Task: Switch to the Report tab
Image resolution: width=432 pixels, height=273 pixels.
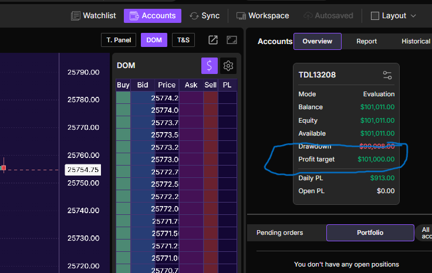Action: pyautogui.click(x=366, y=41)
